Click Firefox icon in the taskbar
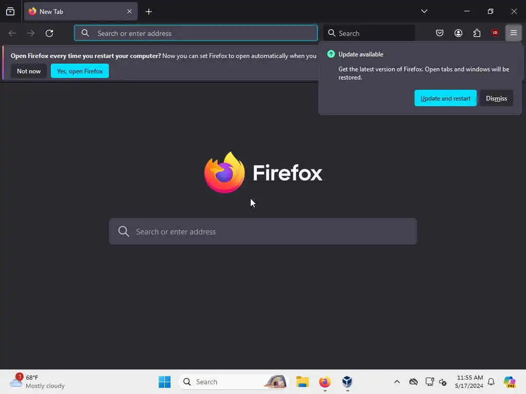The image size is (526, 394). 325,382
